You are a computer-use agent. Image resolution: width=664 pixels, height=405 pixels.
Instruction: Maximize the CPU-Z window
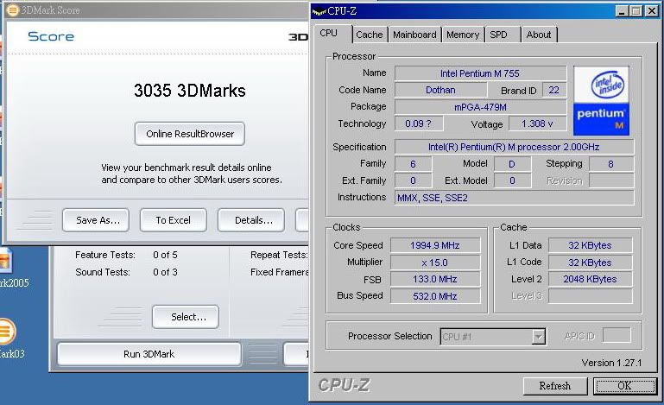[636, 11]
